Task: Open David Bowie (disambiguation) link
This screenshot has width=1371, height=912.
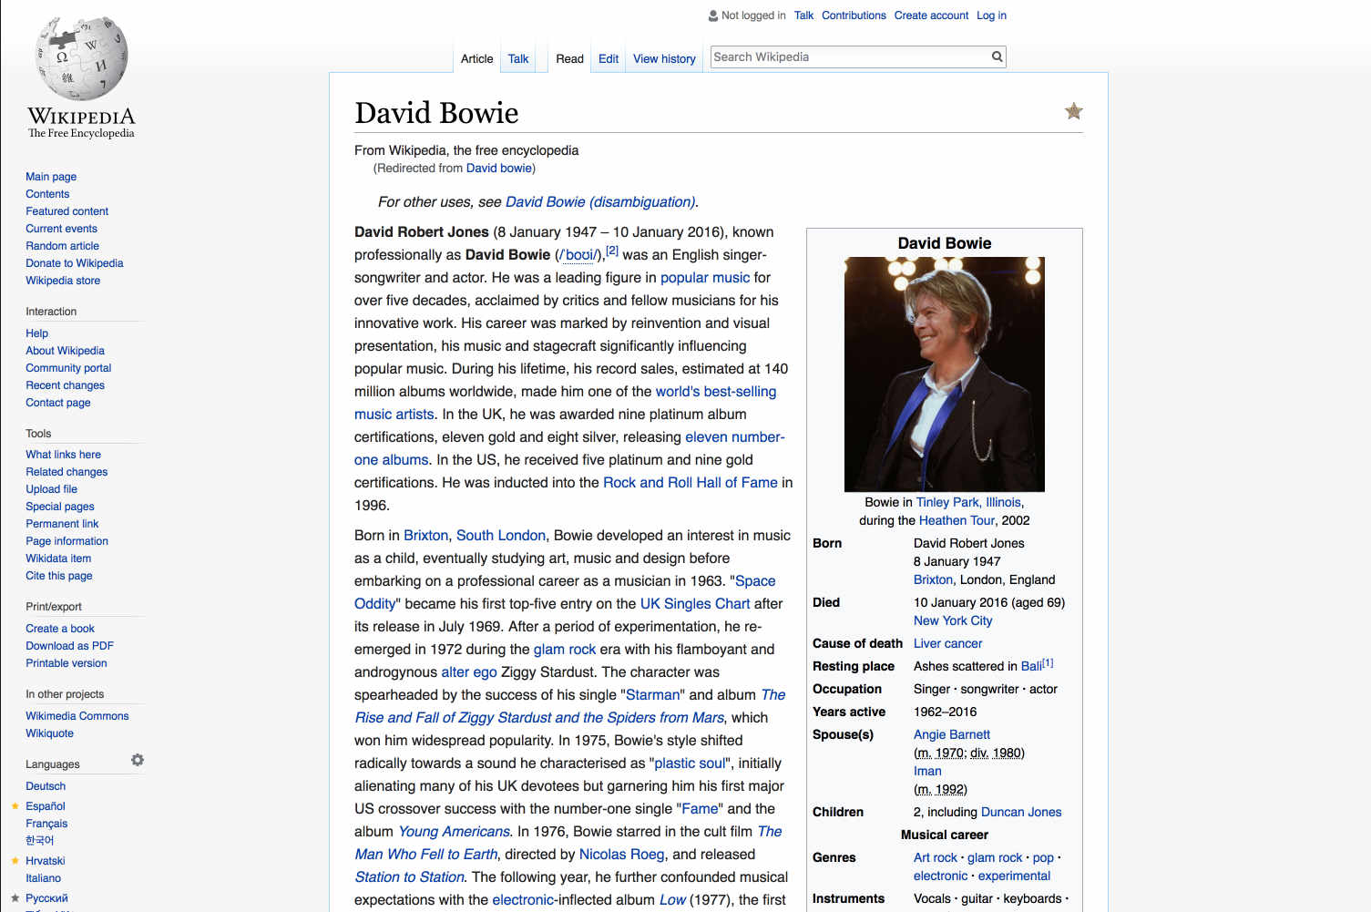Action: pyautogui.click(x=600, y=202)
